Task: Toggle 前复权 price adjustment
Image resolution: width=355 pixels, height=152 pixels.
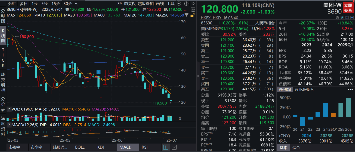Action: point(130,4)
